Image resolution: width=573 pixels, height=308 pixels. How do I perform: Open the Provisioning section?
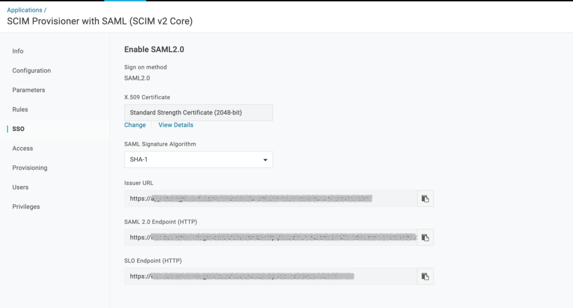30,168
